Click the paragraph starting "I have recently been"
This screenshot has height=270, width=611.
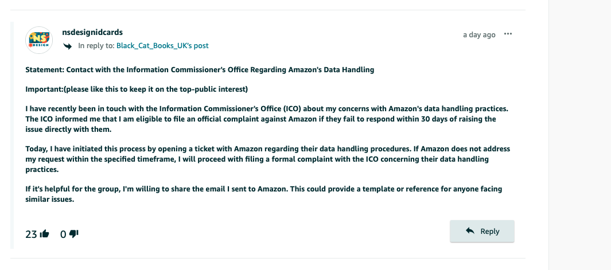[x=267, y=119]
